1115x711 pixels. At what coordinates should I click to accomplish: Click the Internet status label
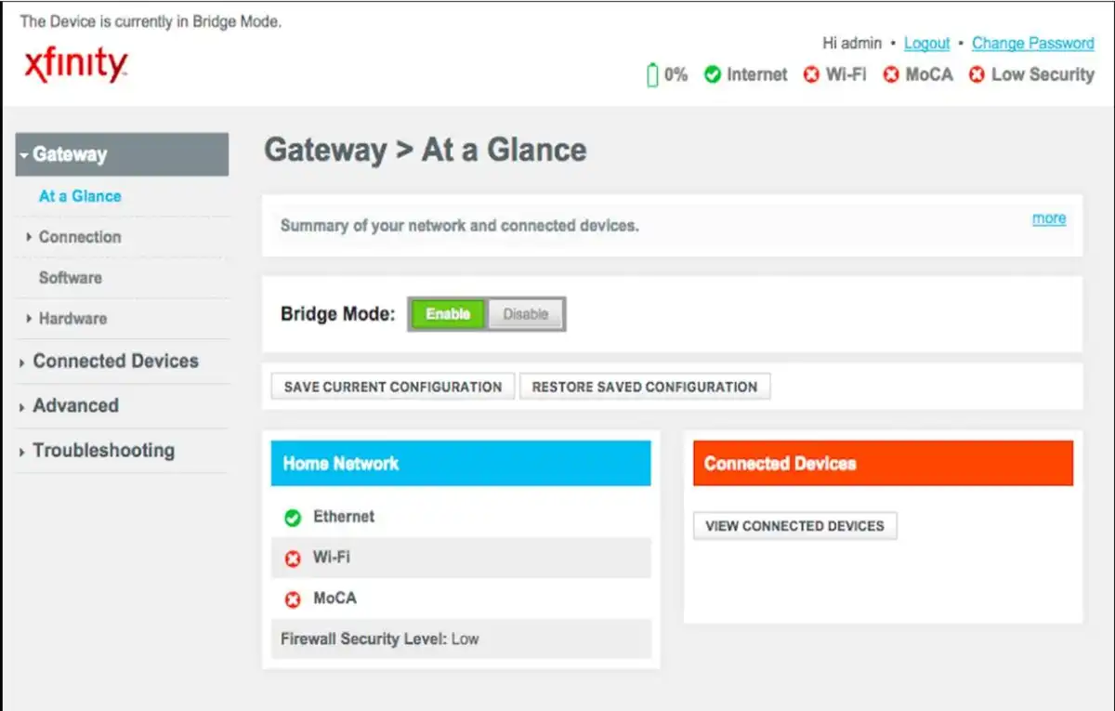pyautogui.click(x=756, y=74)
